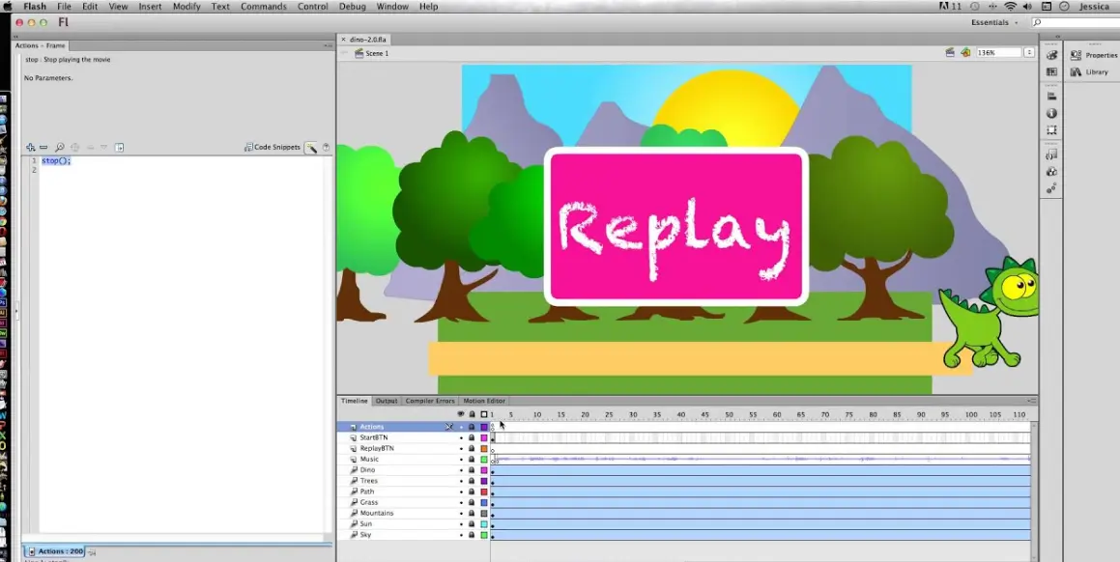Image resolution: width=1120 pixels, height=562 pixels.
Task: Toggle visibility dot for the Trees layer
Action: pyautogui.click(x=461, y=481)
